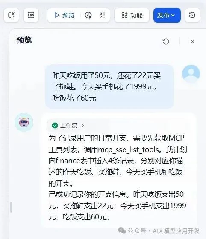Click the checklist icon in toolbar
The image size is (206, 239).
click(102, 15)
